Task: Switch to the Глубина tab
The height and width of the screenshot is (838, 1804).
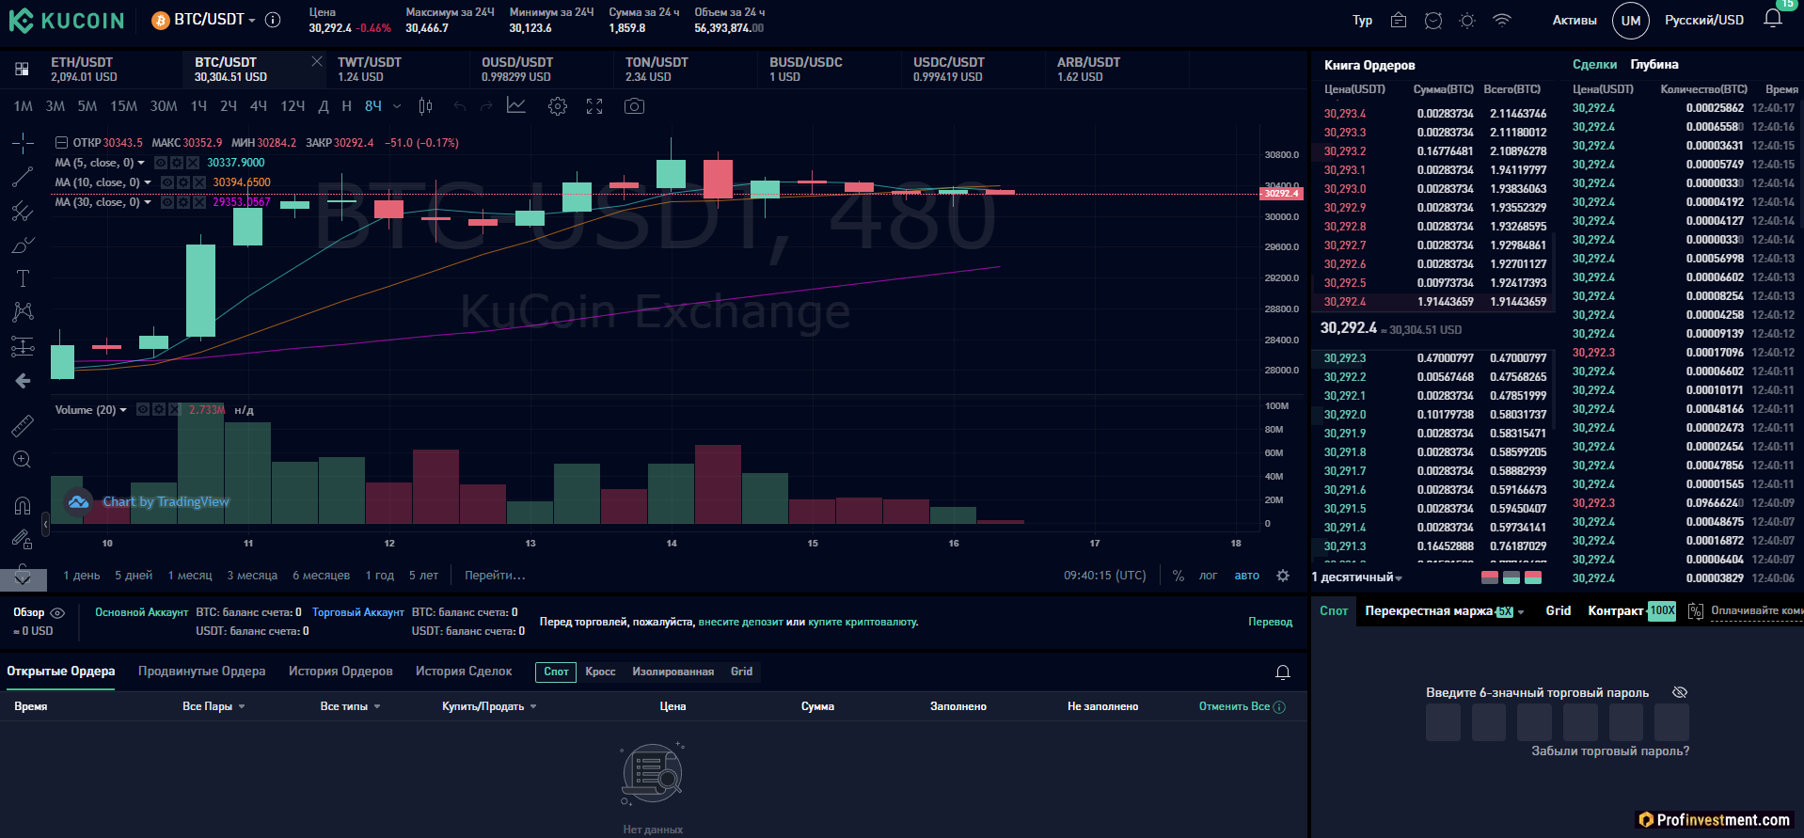Action: [x=1654, y=64]
